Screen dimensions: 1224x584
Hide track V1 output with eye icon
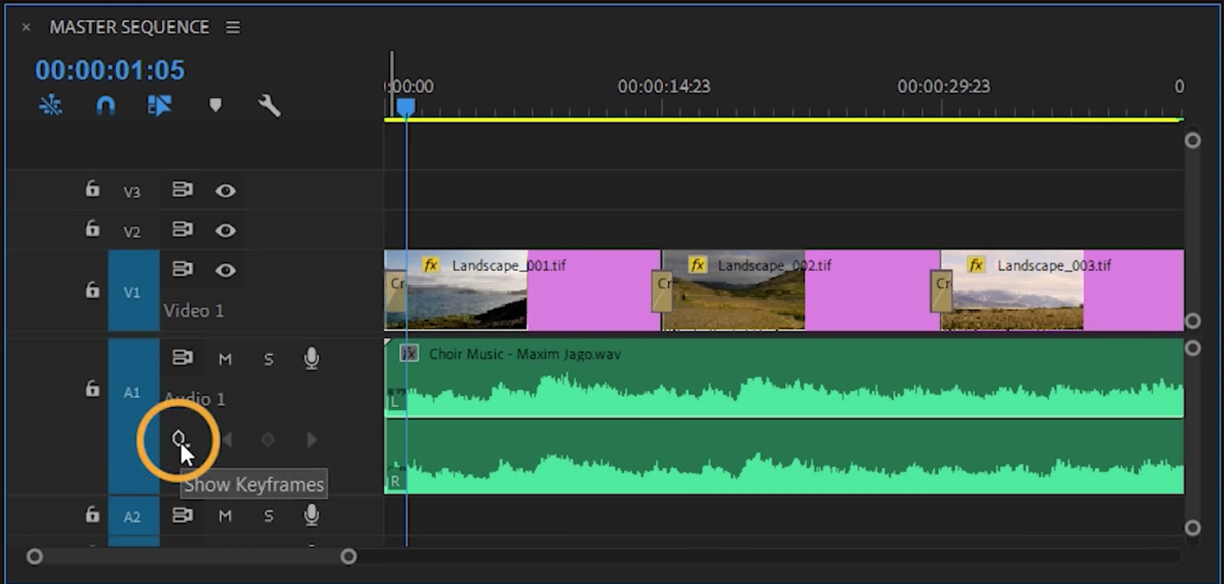coord(226,270)
